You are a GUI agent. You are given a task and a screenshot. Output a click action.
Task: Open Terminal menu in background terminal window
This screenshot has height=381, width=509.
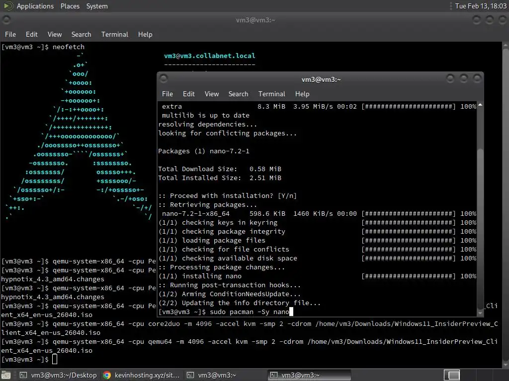point(115,34)
